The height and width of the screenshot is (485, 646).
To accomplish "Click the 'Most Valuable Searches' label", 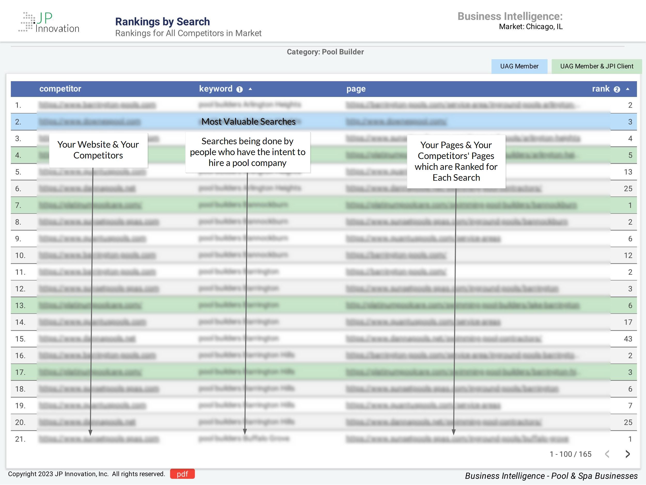I will pyautogui.click(x=248, y=122).
